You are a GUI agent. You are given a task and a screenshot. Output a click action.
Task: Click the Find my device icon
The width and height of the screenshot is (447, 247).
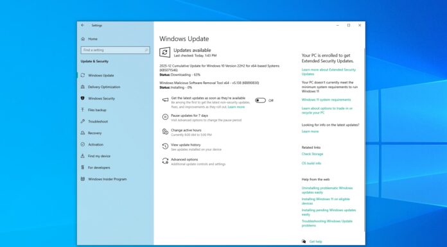click(83, 156)
